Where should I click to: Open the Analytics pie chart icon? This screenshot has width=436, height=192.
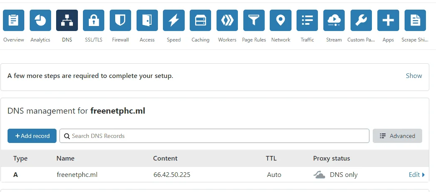pyautogui.click(x=40, y=20)
